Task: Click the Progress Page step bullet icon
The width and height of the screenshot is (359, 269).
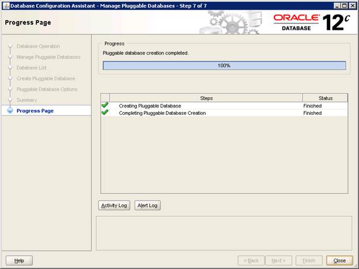Action: (10, 111)
